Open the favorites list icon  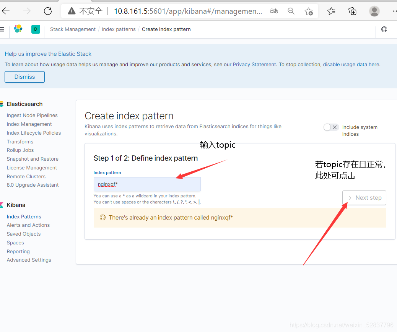click(x=331, y=11)
